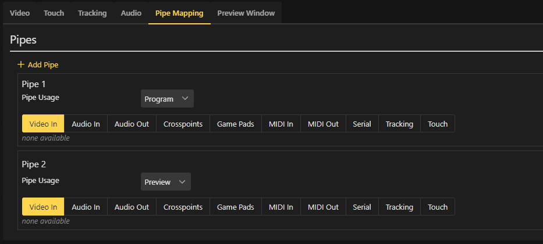Viewport: 543px width, 244px height.
Task: Open the Tracking settings tab
Action: coord(92,13)
